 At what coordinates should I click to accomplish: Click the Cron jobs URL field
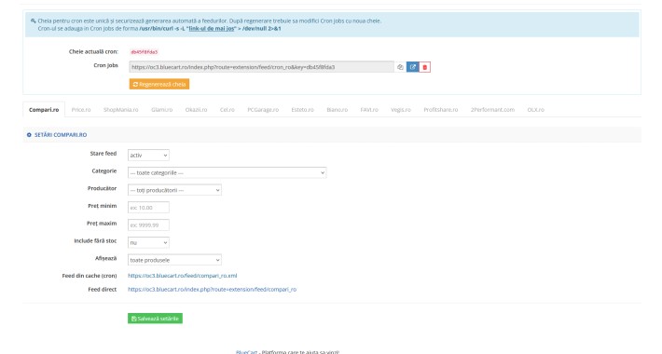click(262, 67)
